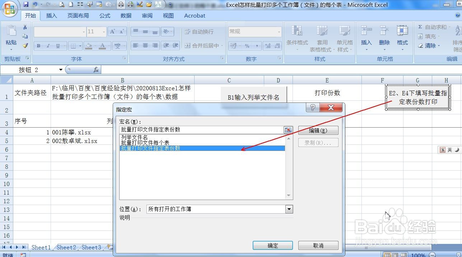Open the borders dropdown arrow
462x257 pixels.
pos(80,46)
